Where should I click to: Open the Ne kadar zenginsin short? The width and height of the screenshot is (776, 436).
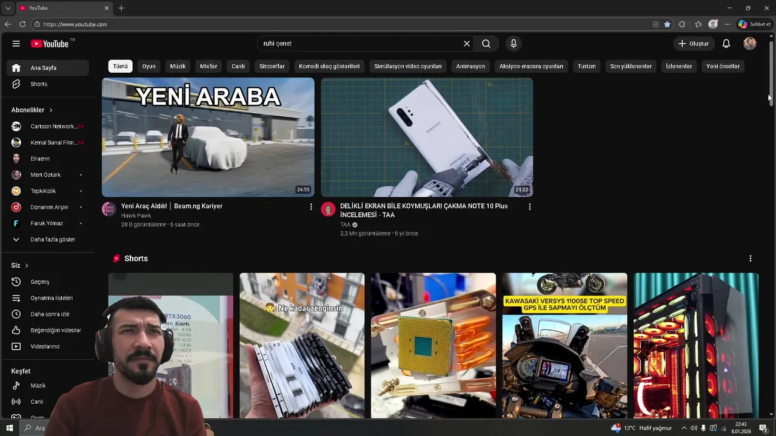[302, 346]
